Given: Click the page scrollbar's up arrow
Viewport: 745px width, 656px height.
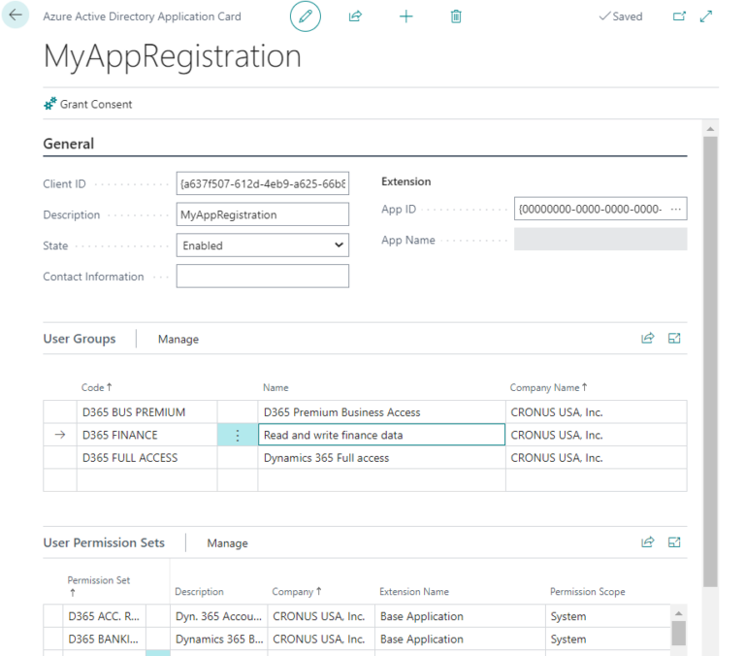Looking at the screenshot, I should [710, 129].
